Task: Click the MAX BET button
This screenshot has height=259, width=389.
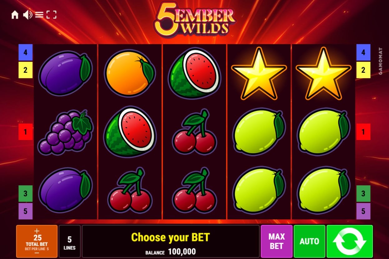Action: (x=277, y=241)
